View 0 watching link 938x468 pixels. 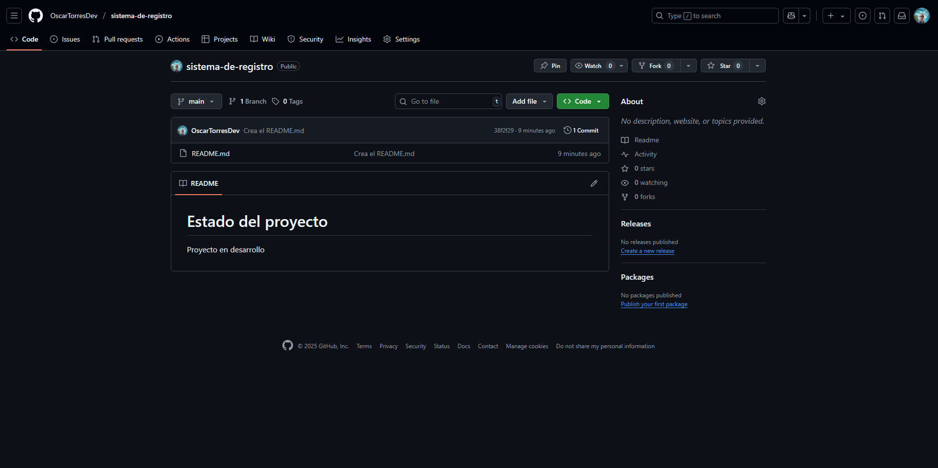pos(644,182)
